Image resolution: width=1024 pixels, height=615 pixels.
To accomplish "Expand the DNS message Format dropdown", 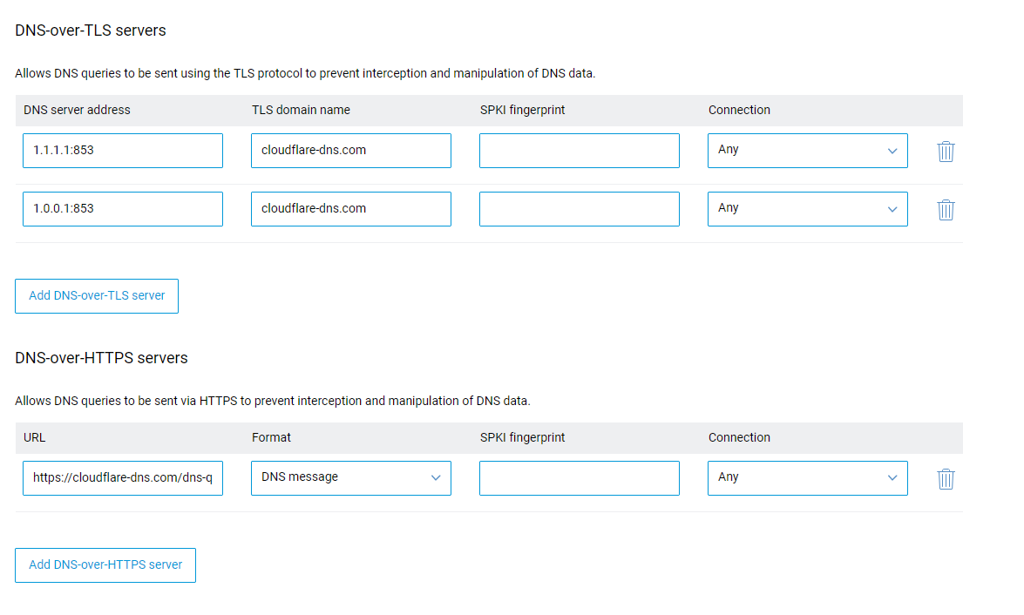I will 350,478.
